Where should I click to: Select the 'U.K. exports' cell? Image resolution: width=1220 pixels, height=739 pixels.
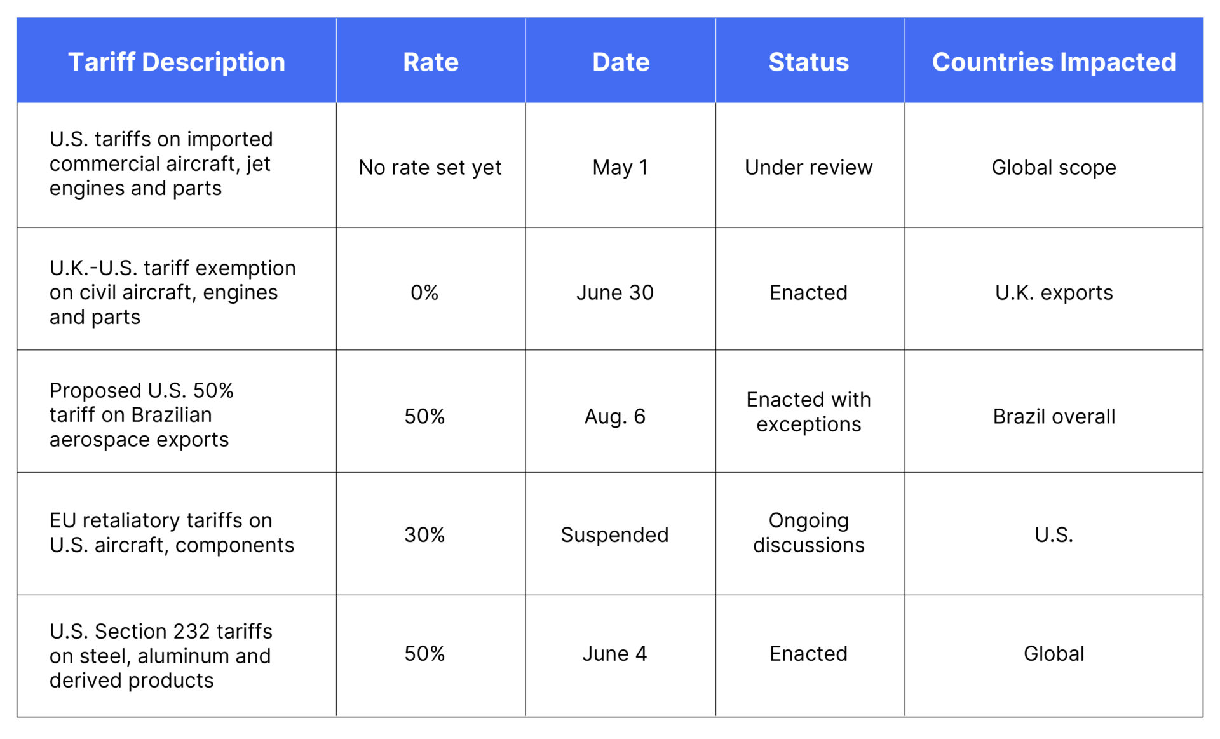pyautogui.click(x=1054, y=292)
